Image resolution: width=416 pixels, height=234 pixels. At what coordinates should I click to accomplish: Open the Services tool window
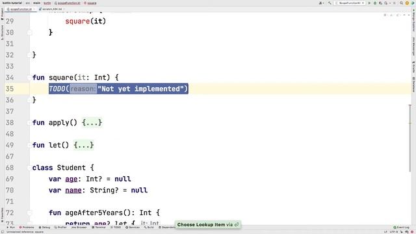(133, 227)
